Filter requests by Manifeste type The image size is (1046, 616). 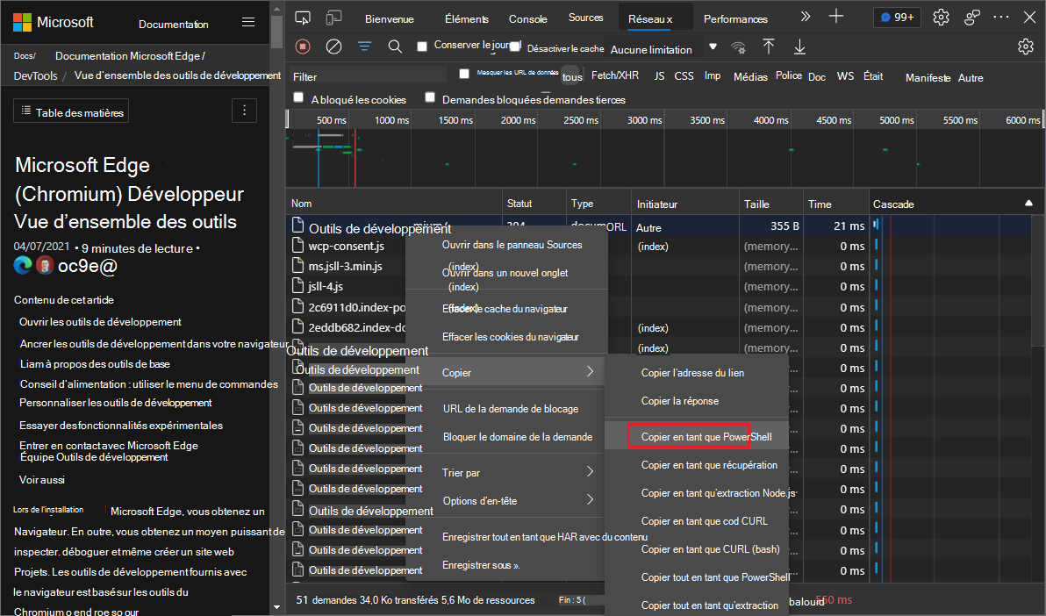pos(928,77)
